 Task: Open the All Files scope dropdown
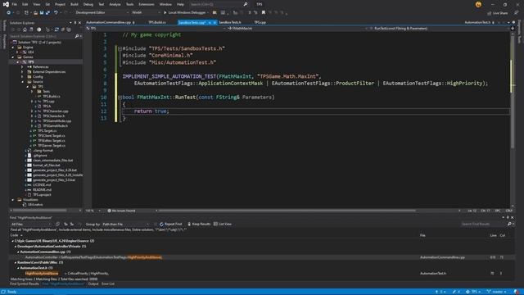[31, 224]
